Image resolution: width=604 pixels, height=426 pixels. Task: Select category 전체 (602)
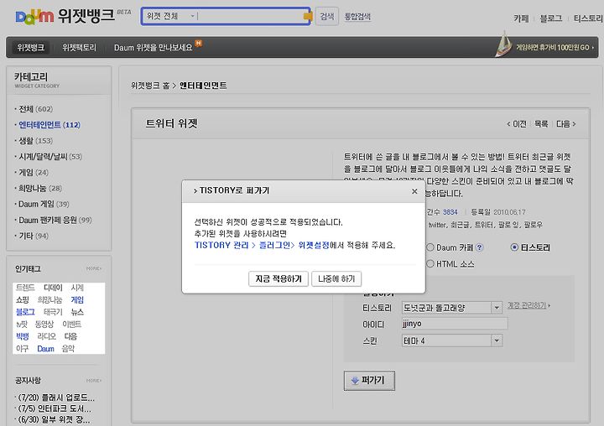[35, 109]
